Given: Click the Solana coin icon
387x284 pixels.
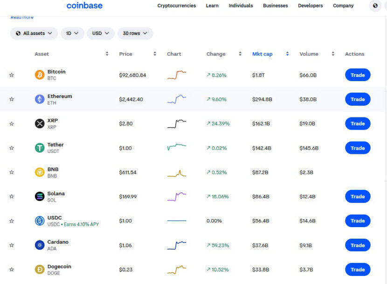Looking at the screenshot, I should tap(40, 197).
